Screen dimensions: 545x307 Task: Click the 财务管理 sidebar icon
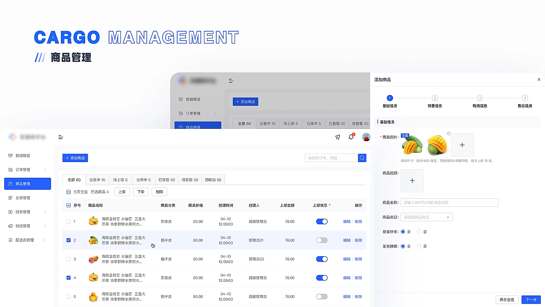tap(11, 212)
